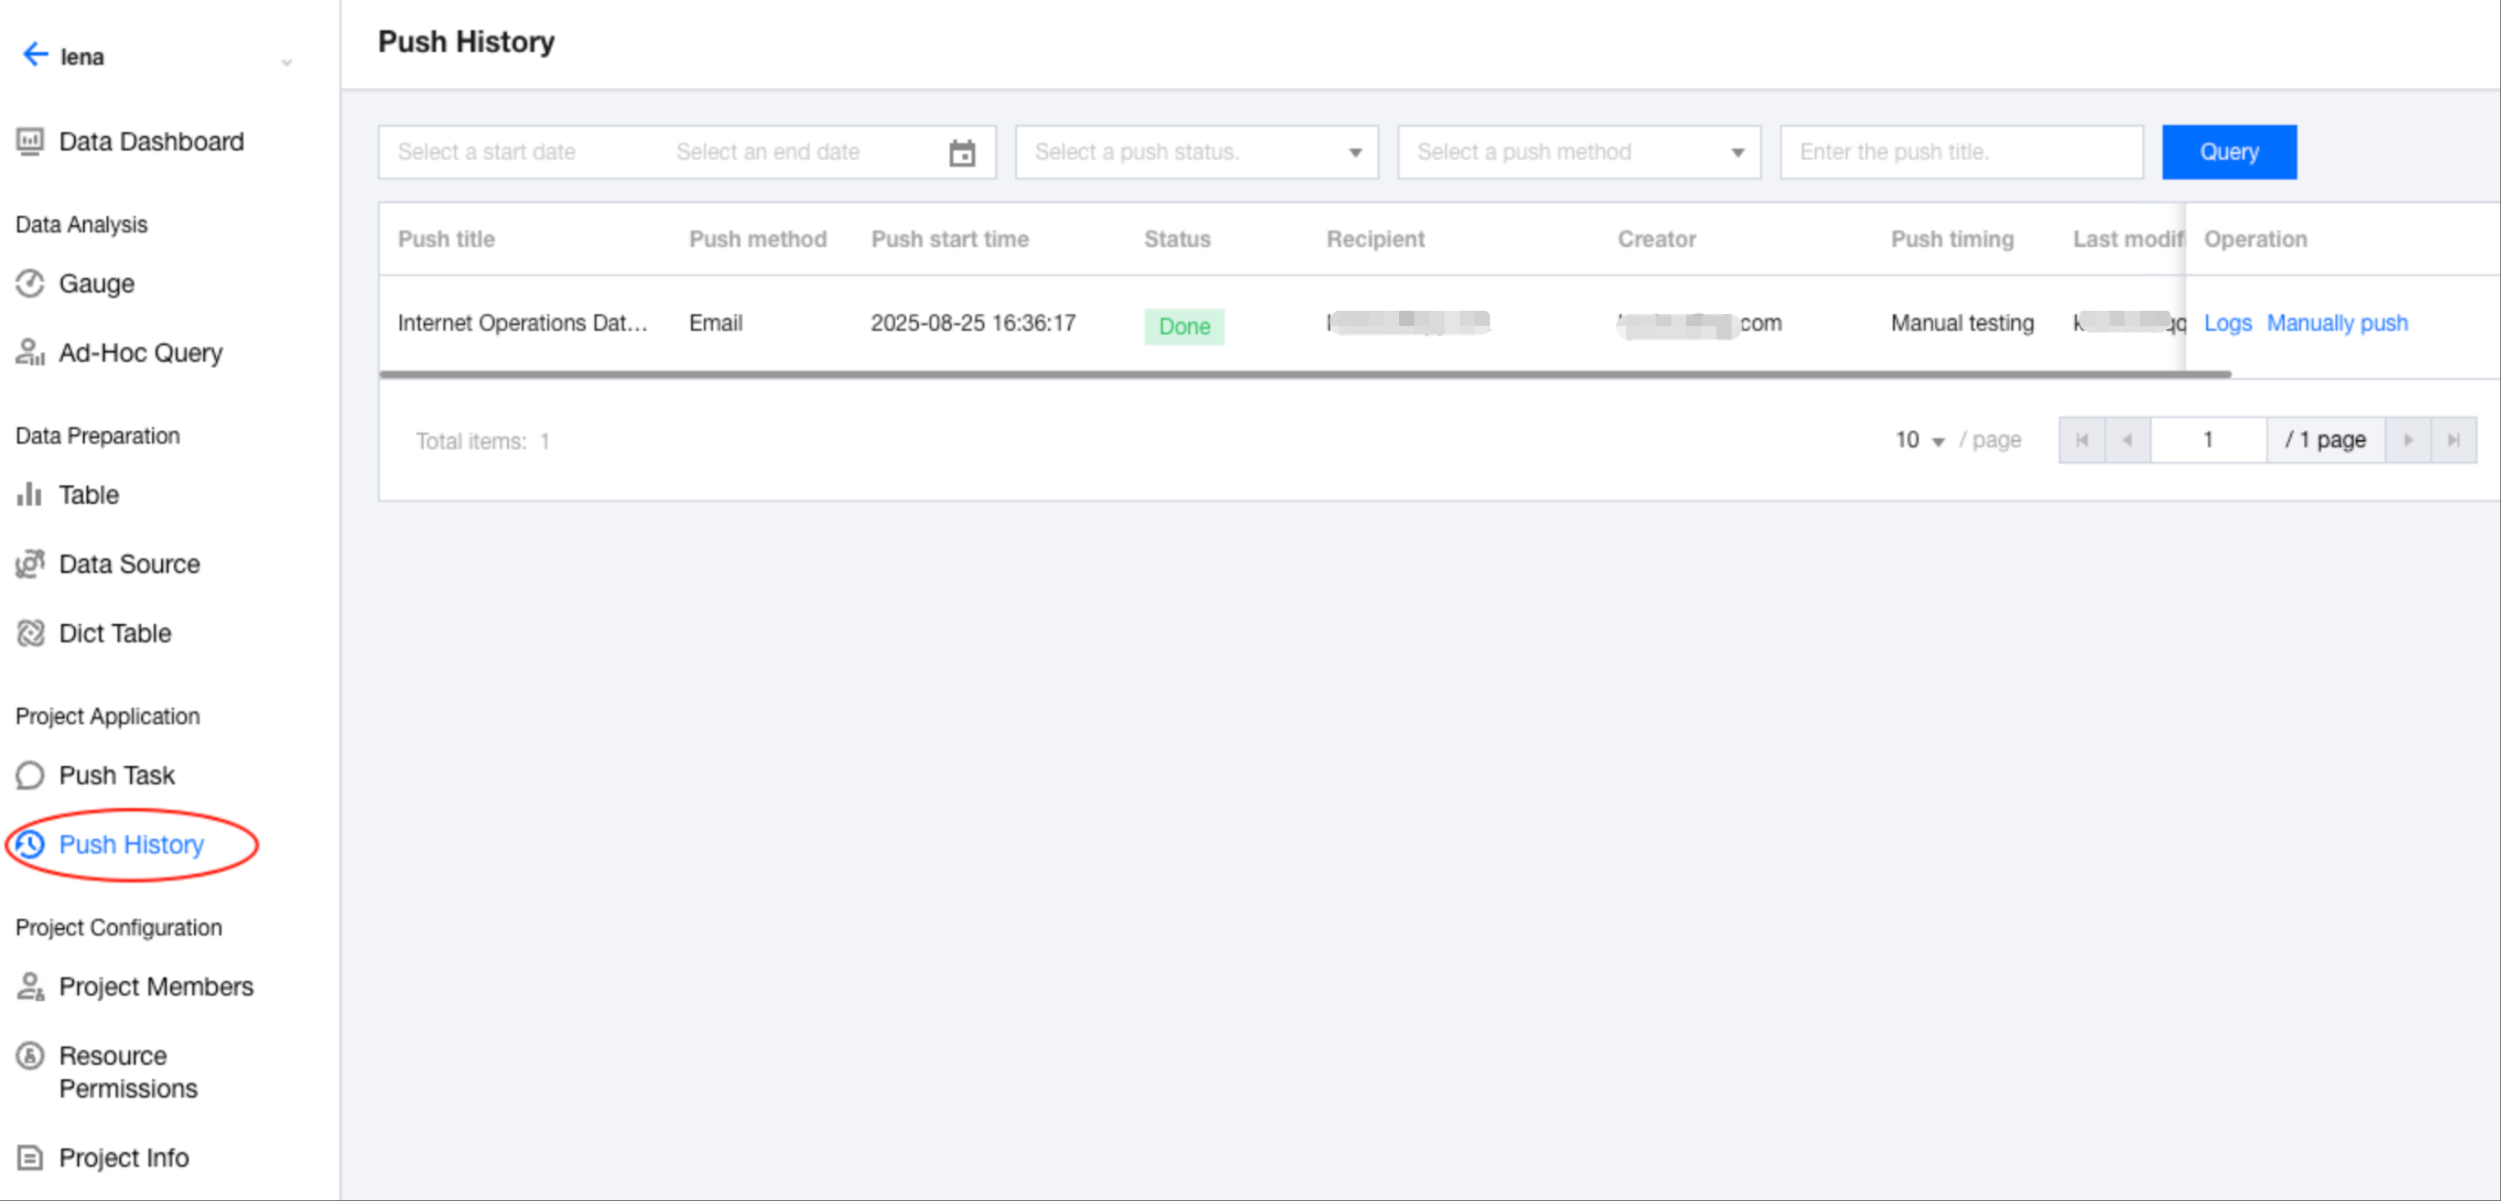This screenshot has height=1201, width=2501.
Task: Change the 10 per page selector
Action: click(1920, 441)
